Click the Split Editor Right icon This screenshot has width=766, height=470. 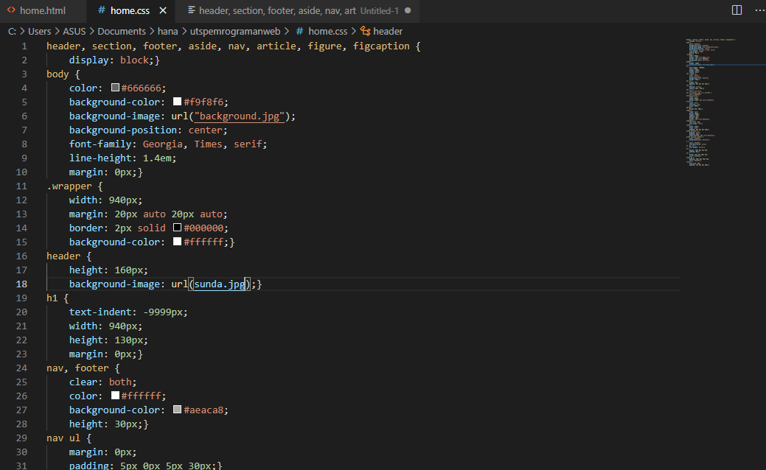coord(737,10)
